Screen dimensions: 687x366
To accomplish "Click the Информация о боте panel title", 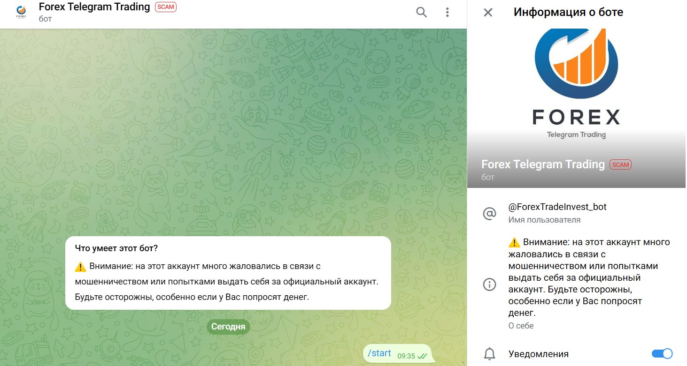I will point(568,12).
